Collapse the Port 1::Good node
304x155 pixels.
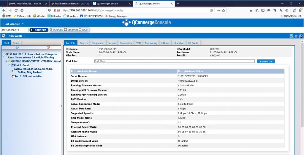tap(9, 65)
